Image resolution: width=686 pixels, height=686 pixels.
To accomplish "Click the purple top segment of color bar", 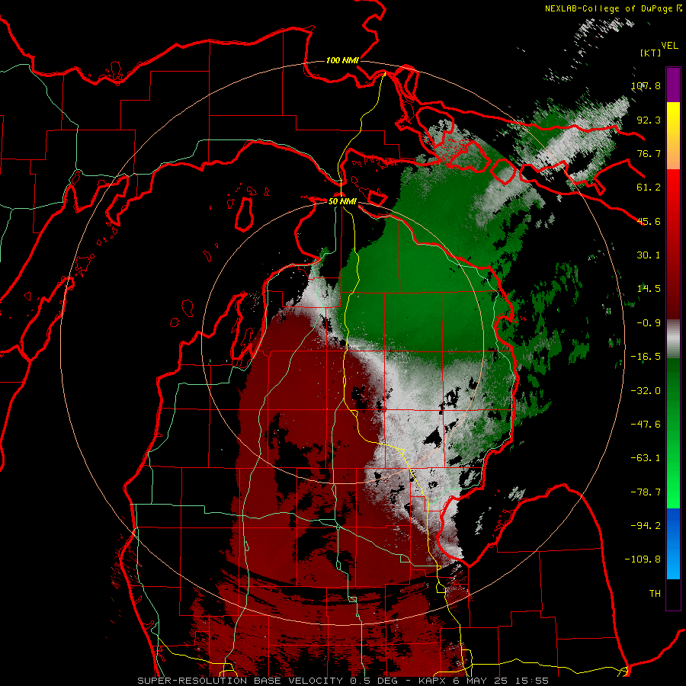I will pyautogui.click(x=673, y=85).
